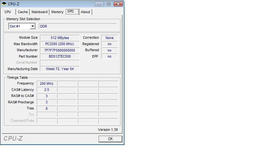Click the PC3200 (200 MHz) bandwidth value
The image size is (268, 168).
click(60, 44)
